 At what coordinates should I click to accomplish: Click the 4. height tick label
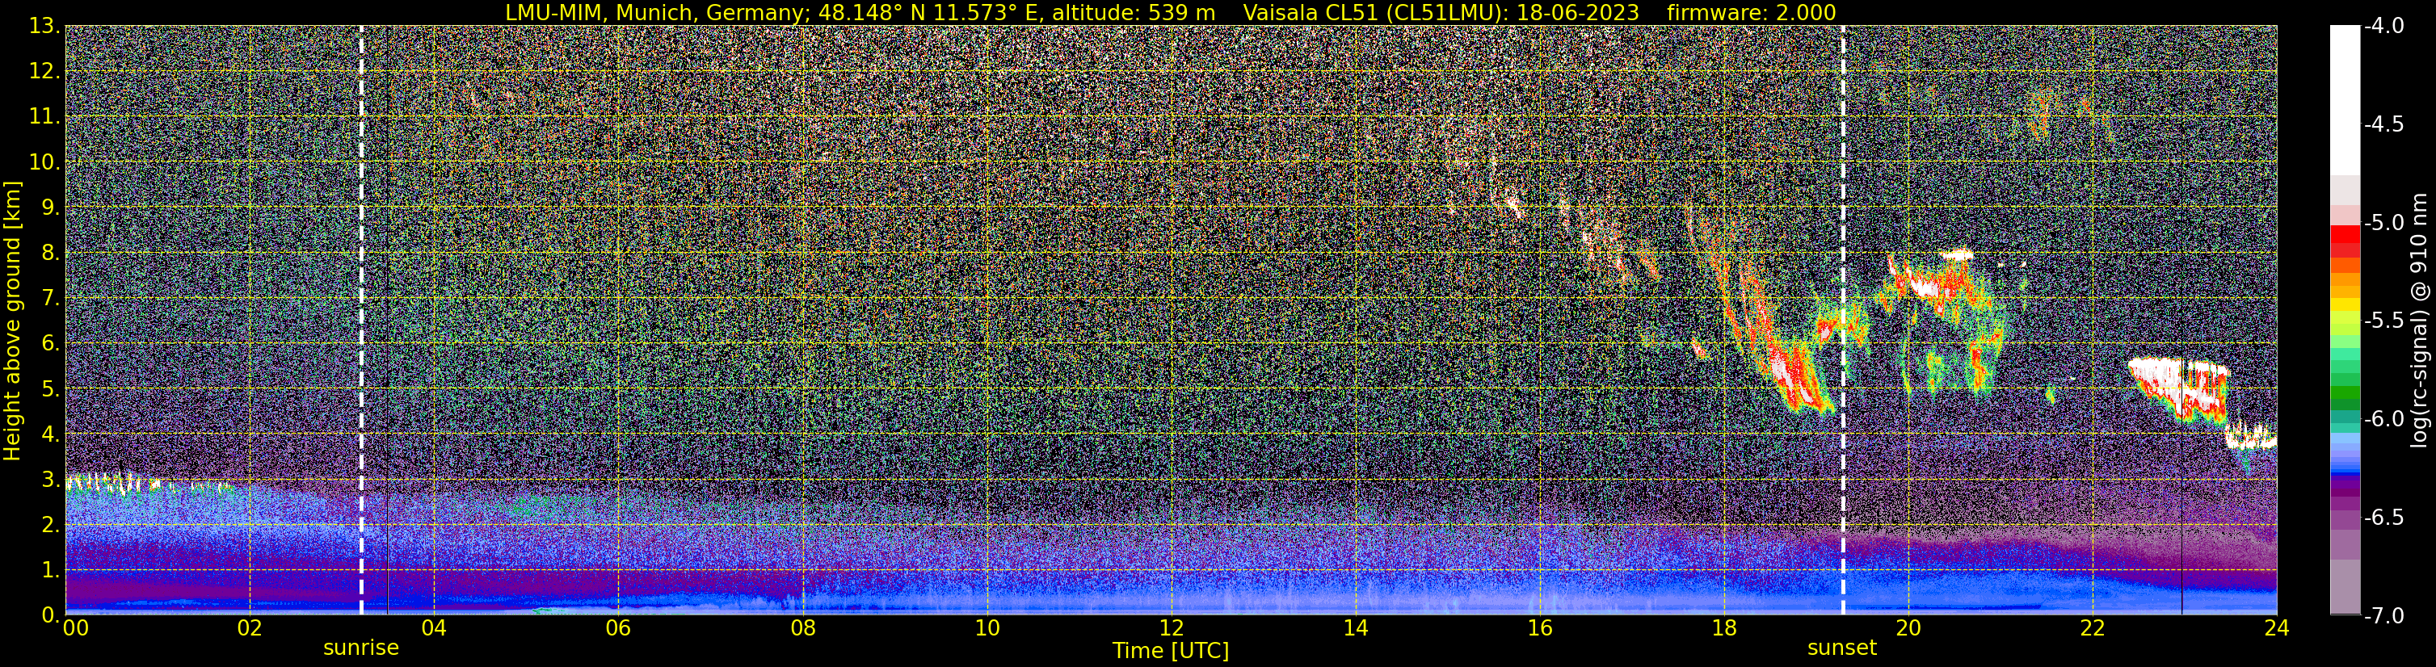[50, 434]
